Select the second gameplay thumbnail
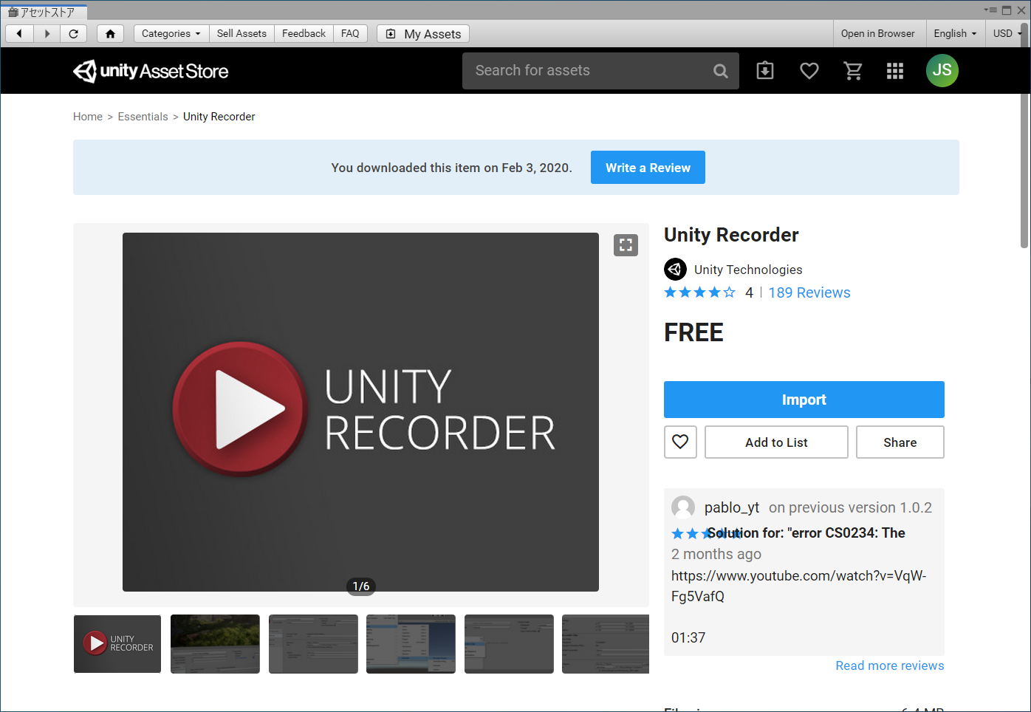 (x=215, y=643)
